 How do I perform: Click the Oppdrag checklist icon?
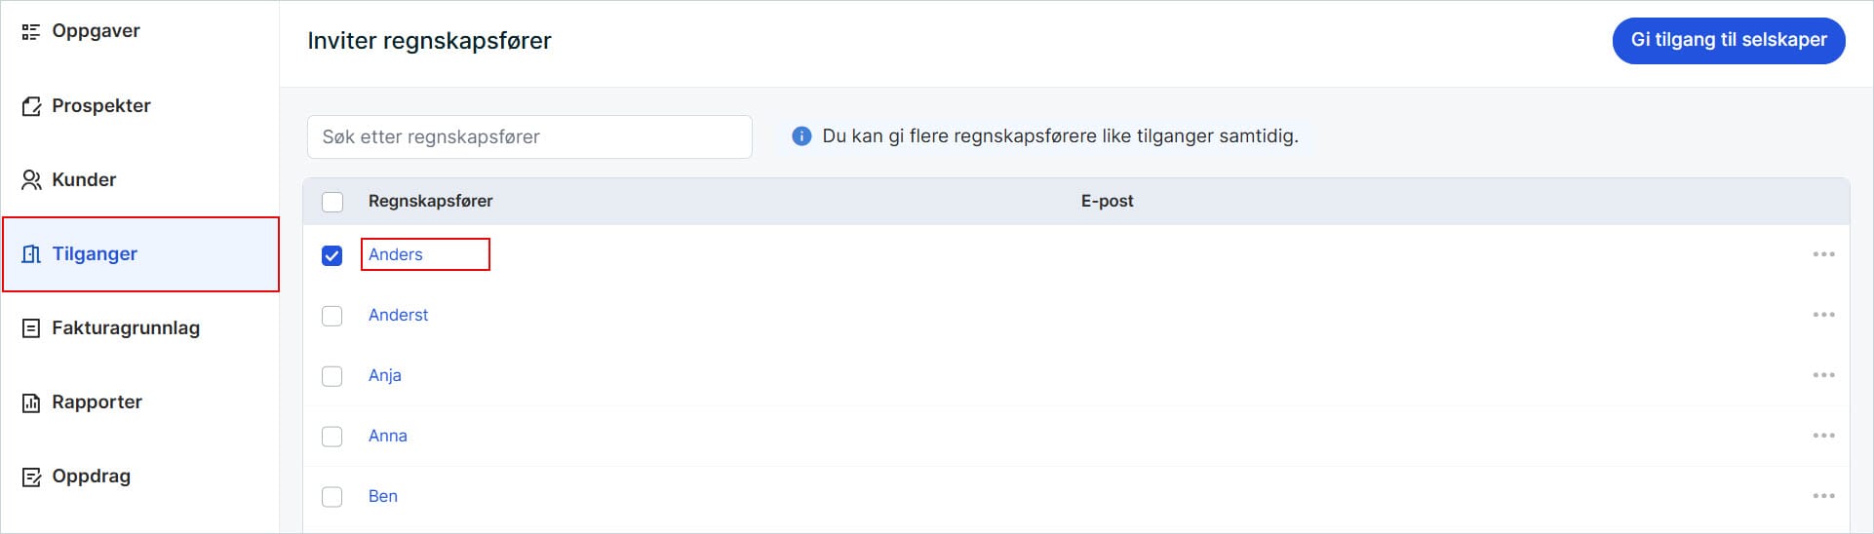(x=31, y=477)
